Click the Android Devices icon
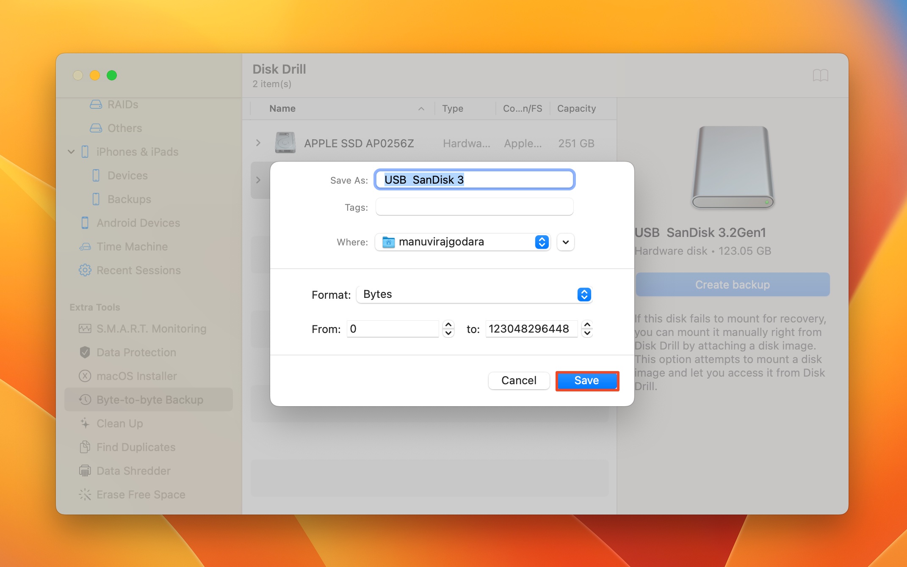 (x=85, y=223)
